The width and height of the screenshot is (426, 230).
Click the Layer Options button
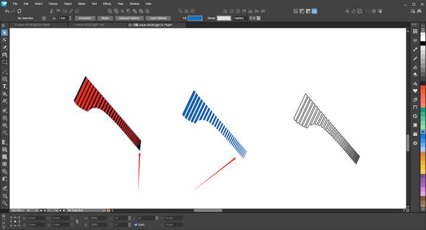[x=158, y=18]
